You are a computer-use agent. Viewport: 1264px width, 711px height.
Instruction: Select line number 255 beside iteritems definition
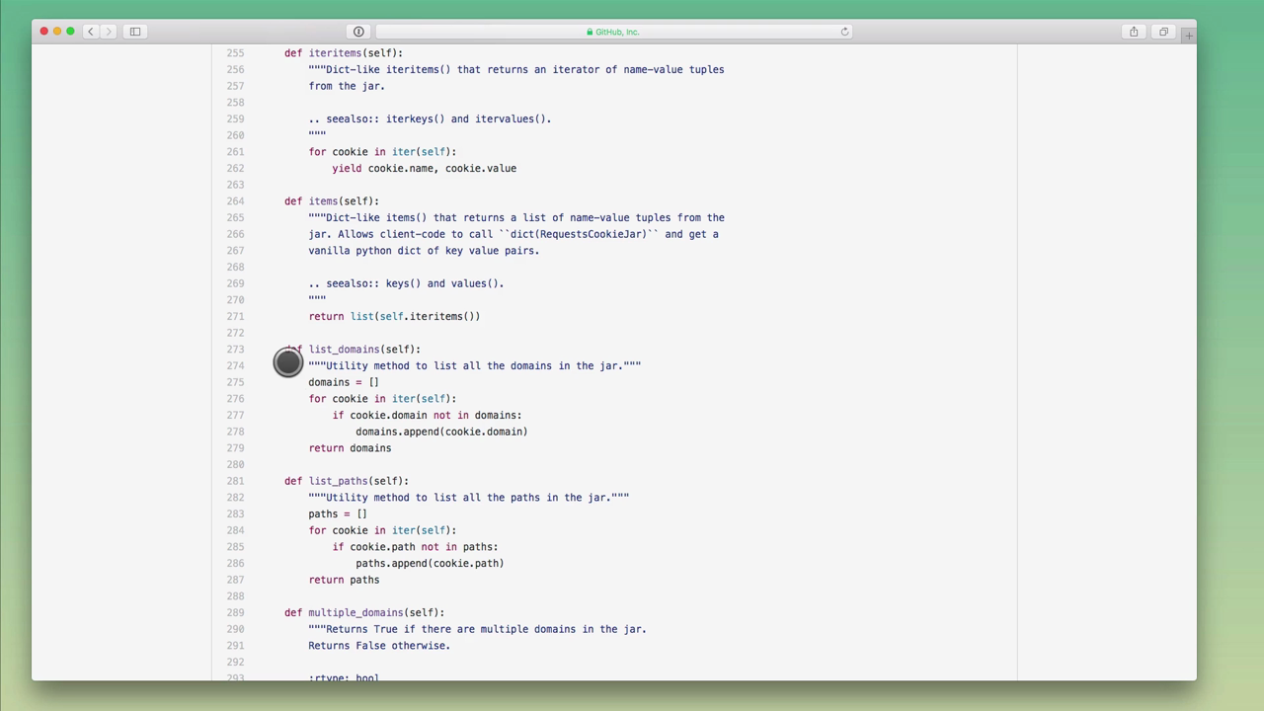(x=235, y=52)
